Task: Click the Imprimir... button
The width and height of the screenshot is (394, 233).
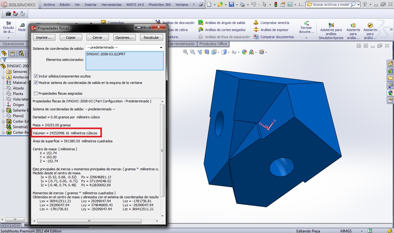Action: (x=44, y=37)
